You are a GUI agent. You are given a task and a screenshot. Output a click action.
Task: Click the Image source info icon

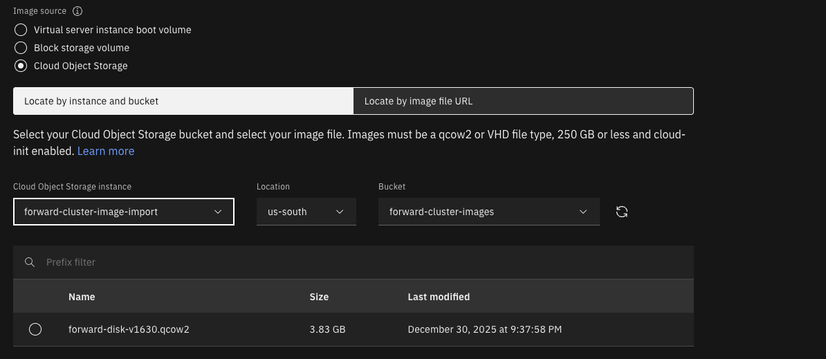[x=77, y=12]
